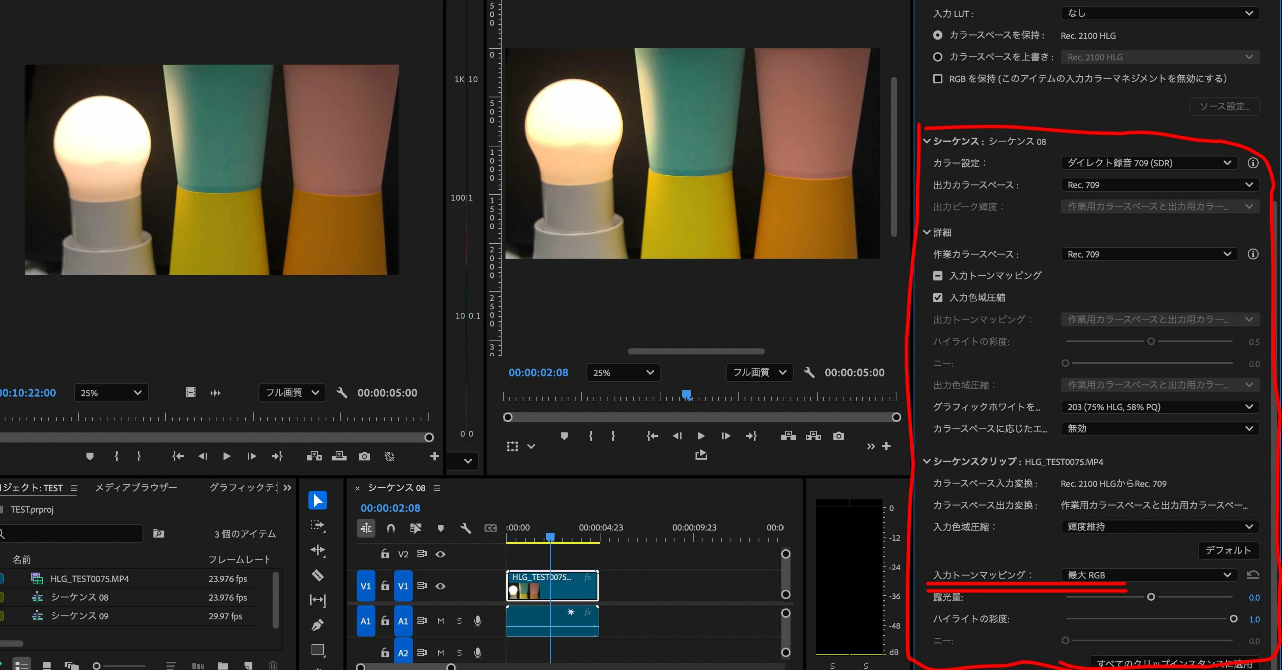Open 出力カラースペース Rec. 709 dropdown
1282x670 pixels.
click(1160, 185)
